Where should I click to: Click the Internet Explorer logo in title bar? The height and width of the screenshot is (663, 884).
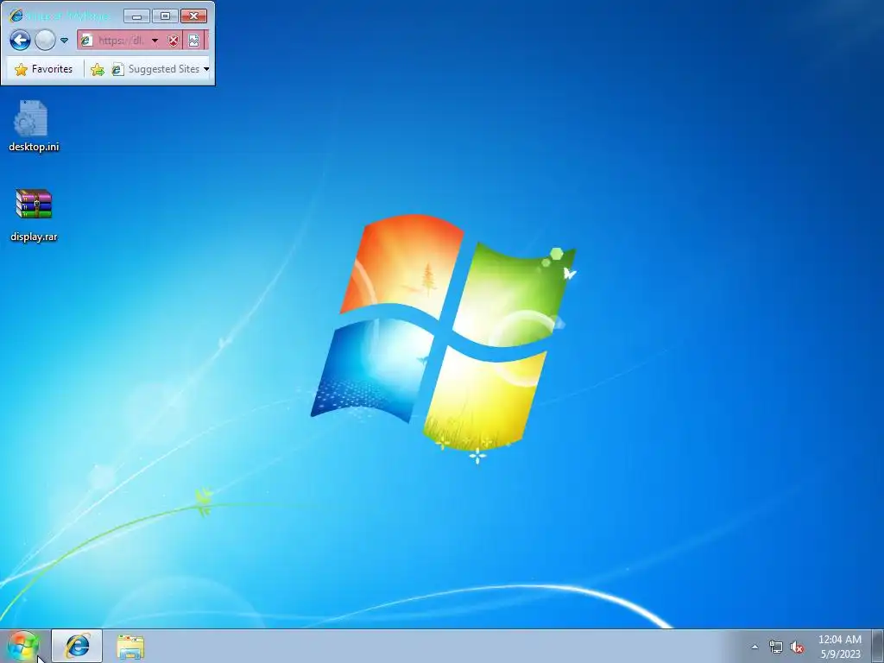point(16,16)
